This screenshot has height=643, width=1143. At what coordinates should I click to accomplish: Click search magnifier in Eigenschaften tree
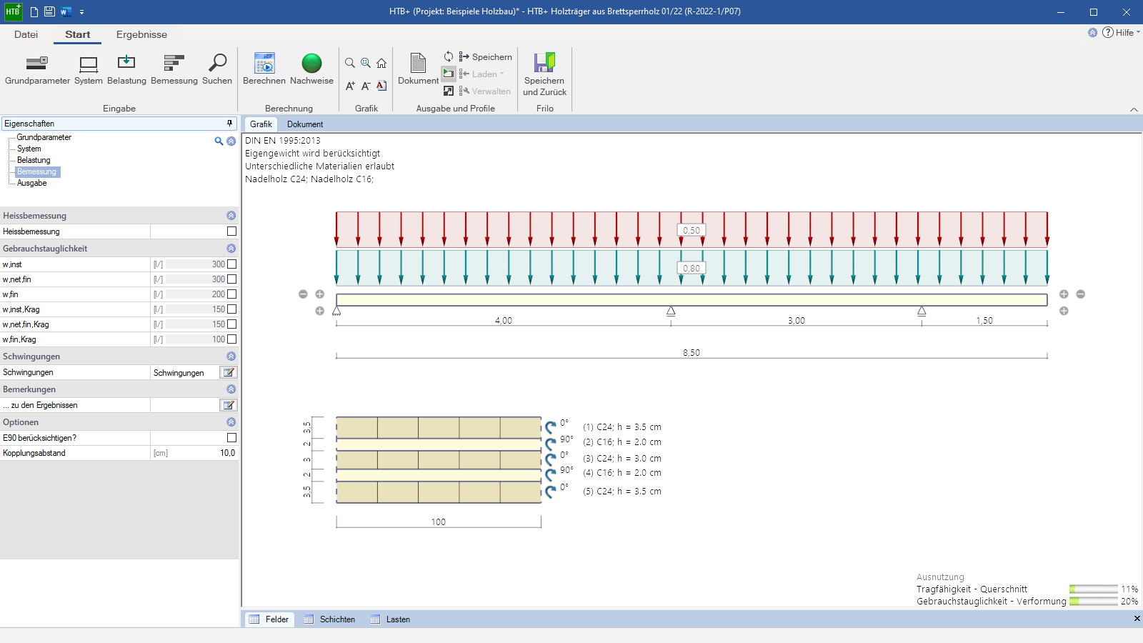[219, 141]
